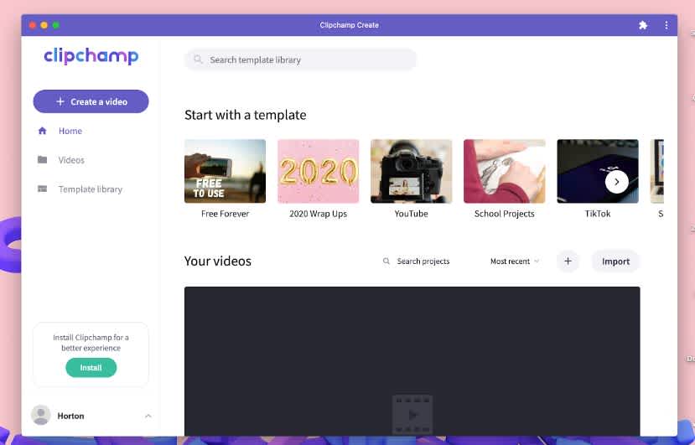Click the magnifier icon in Search projects
Viewport: 695px width, 445px height.
coord(386,261)
